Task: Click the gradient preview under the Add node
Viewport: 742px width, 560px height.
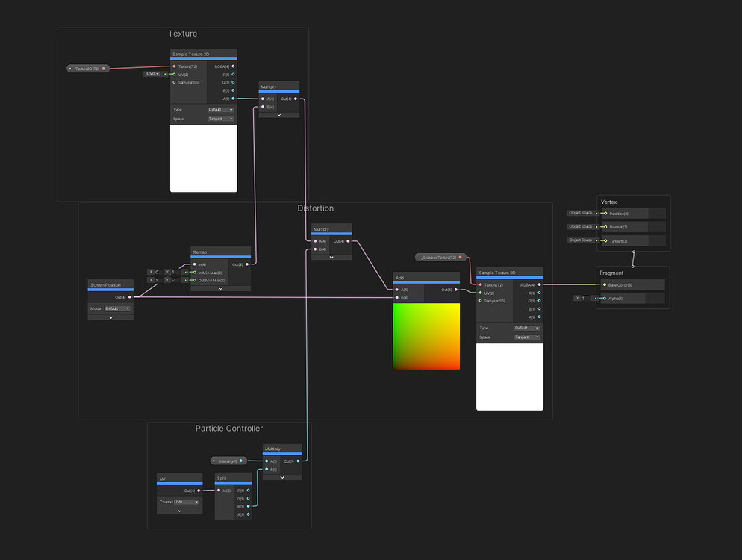Action: [x=427, y=336]
